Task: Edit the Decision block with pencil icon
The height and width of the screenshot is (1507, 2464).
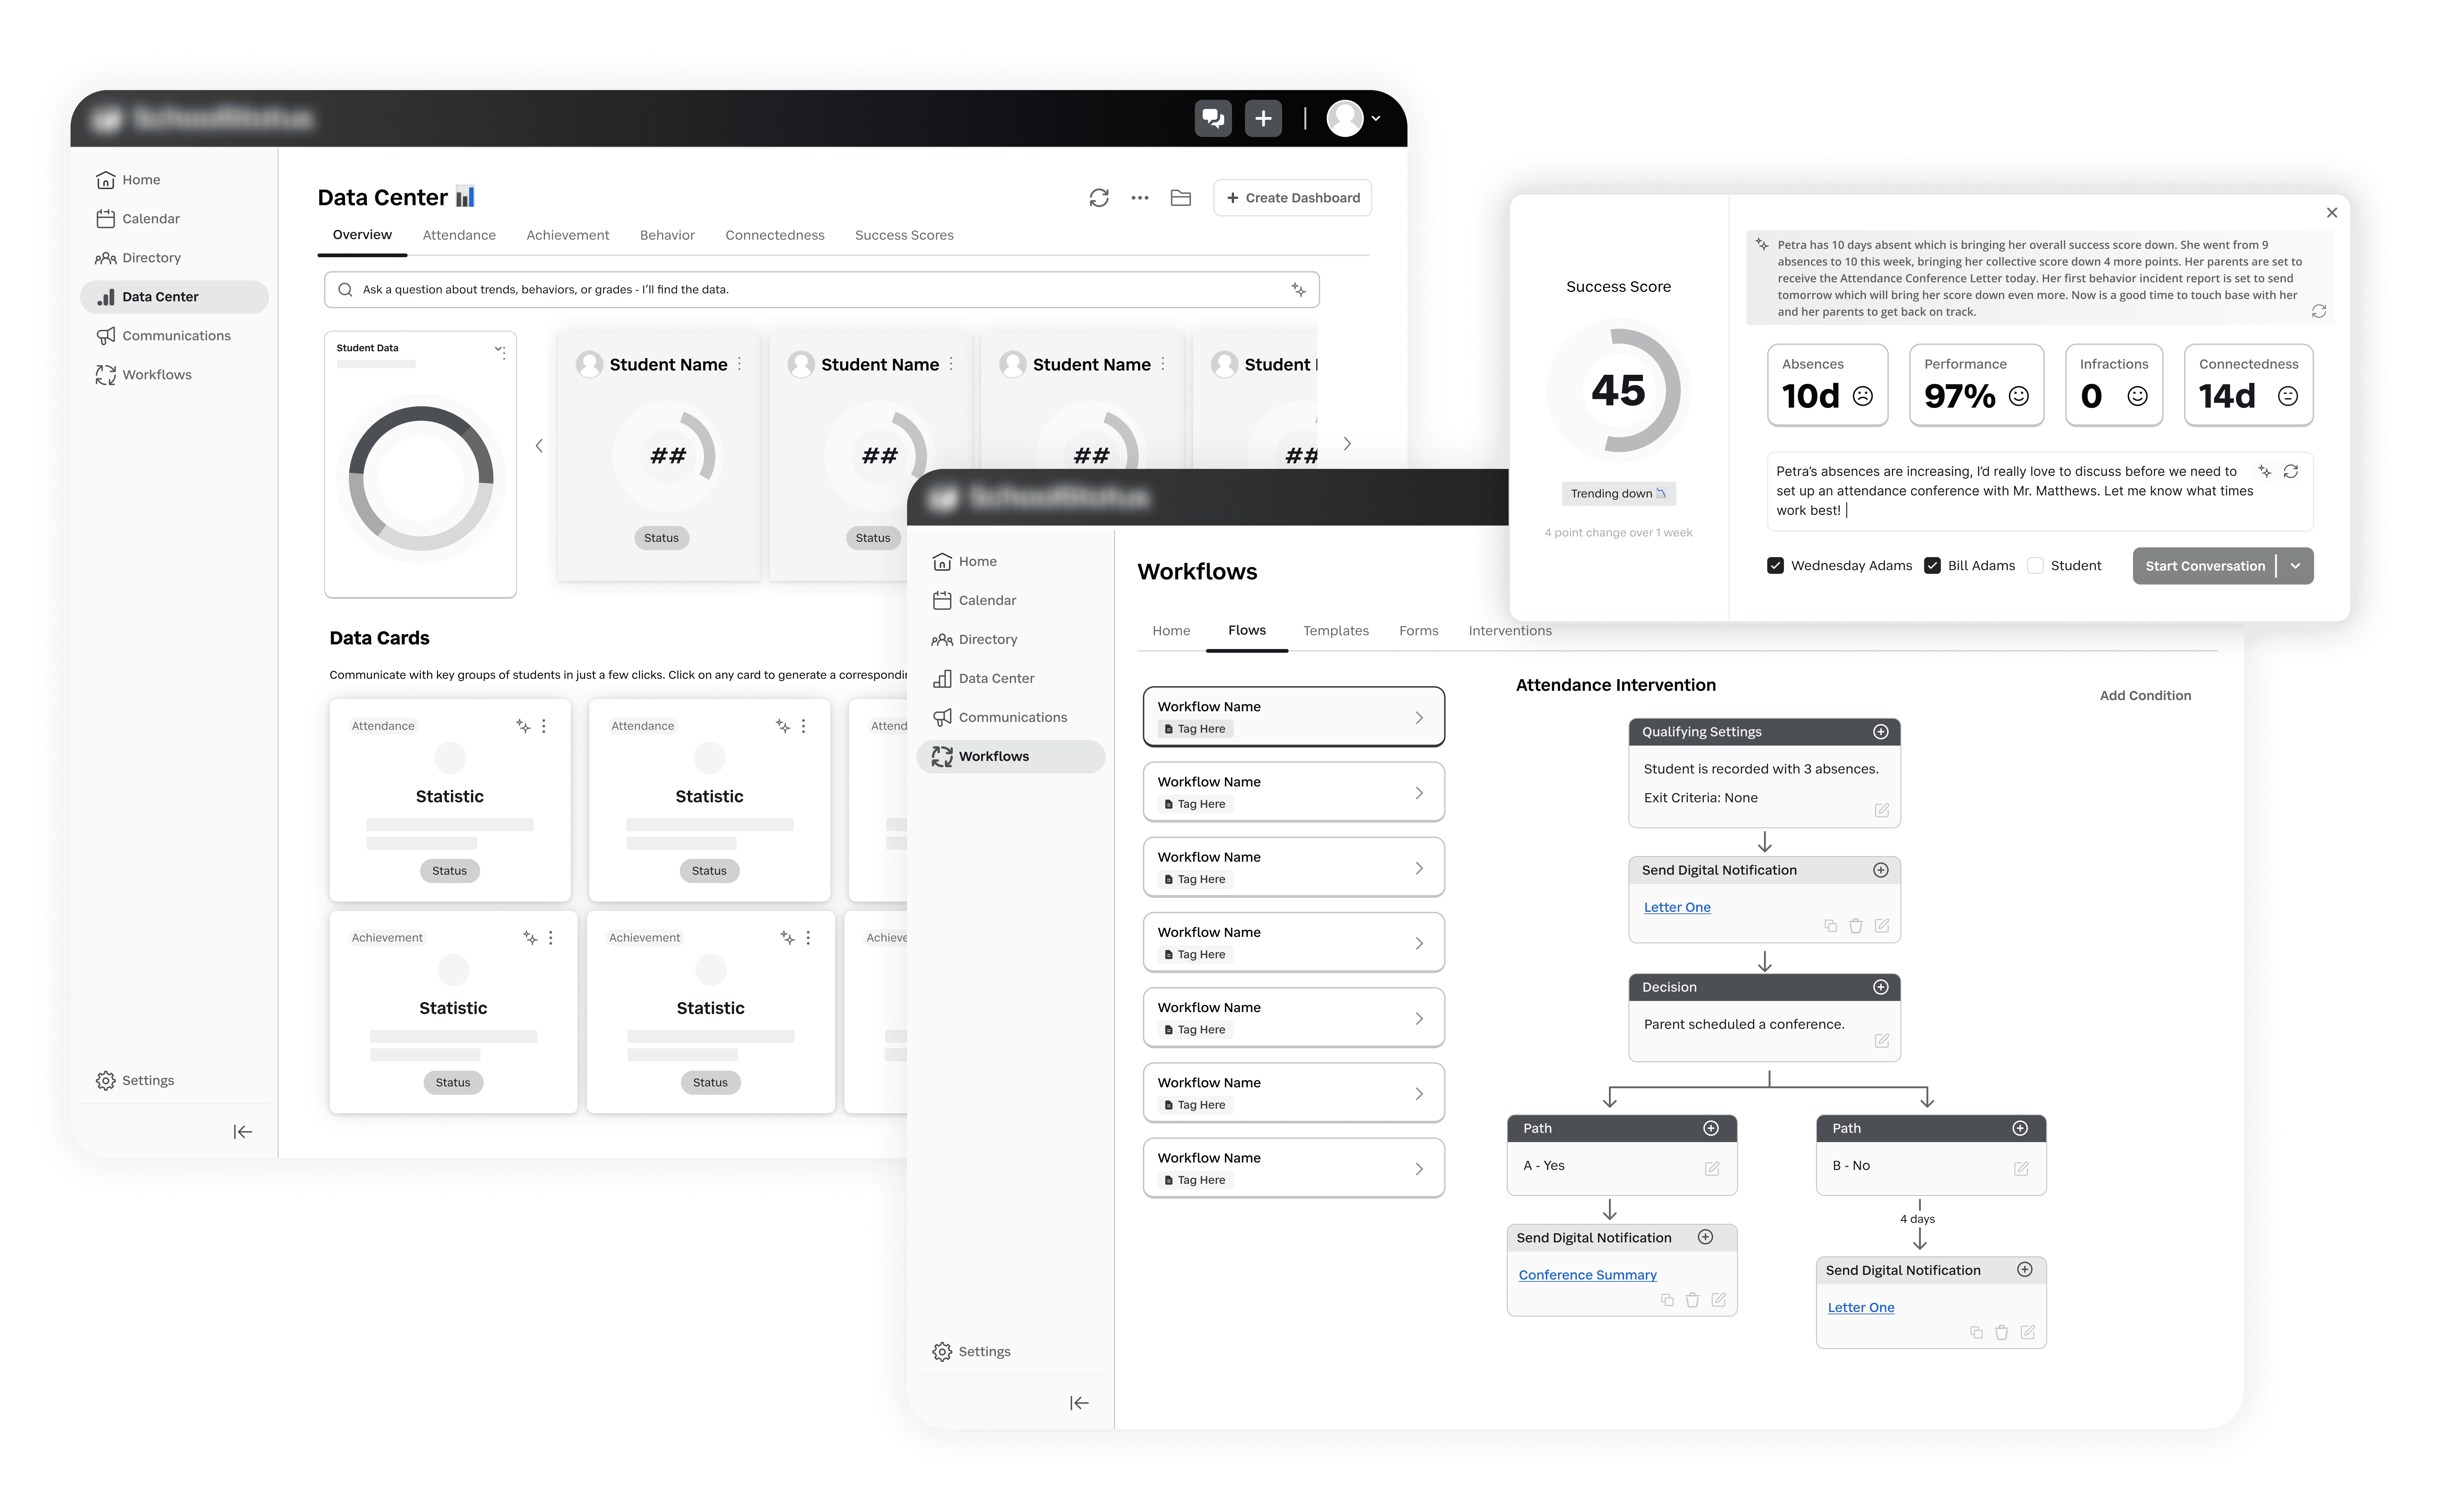Action: 1882,1041
